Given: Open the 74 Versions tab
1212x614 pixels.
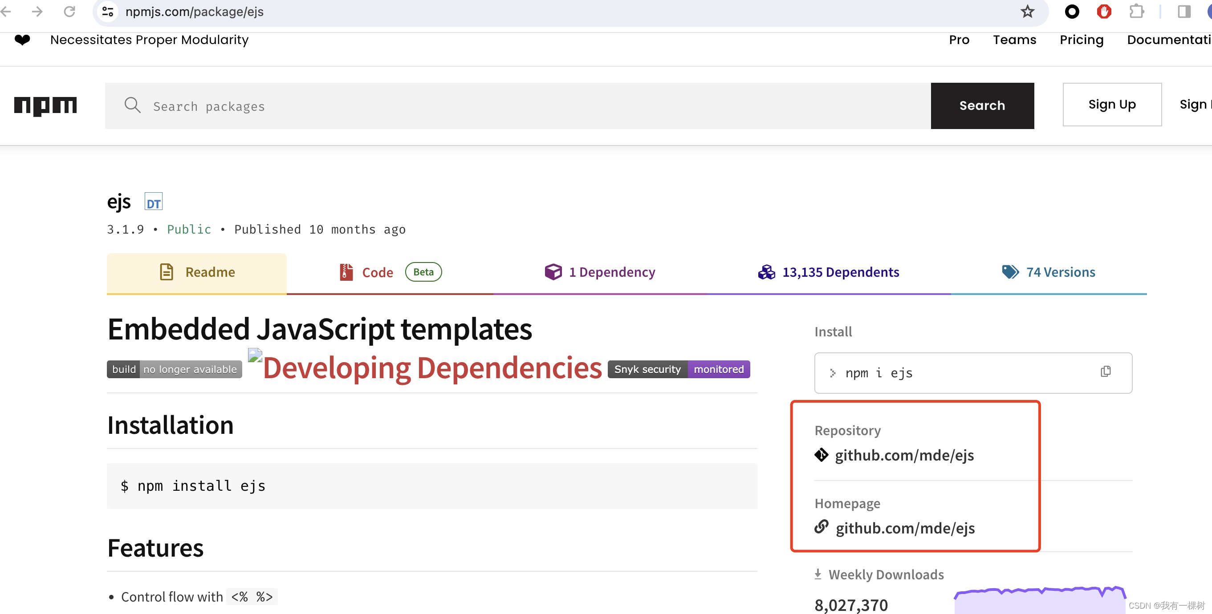Looking at the screenshot, I should 1061,272.
